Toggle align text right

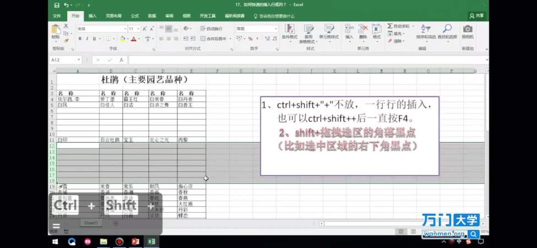coord(176,39)
